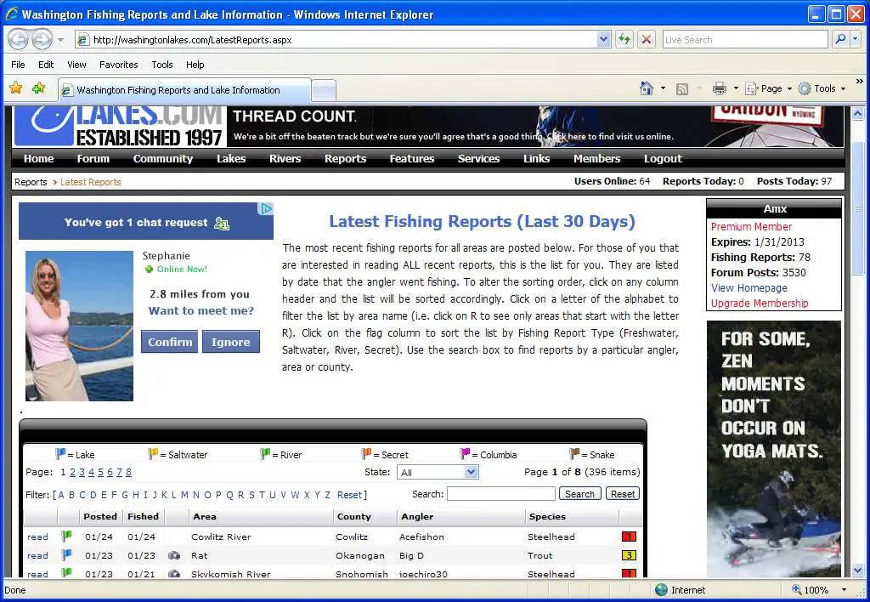
Task: Open the State dropdown list
Action: click(472, 472)
